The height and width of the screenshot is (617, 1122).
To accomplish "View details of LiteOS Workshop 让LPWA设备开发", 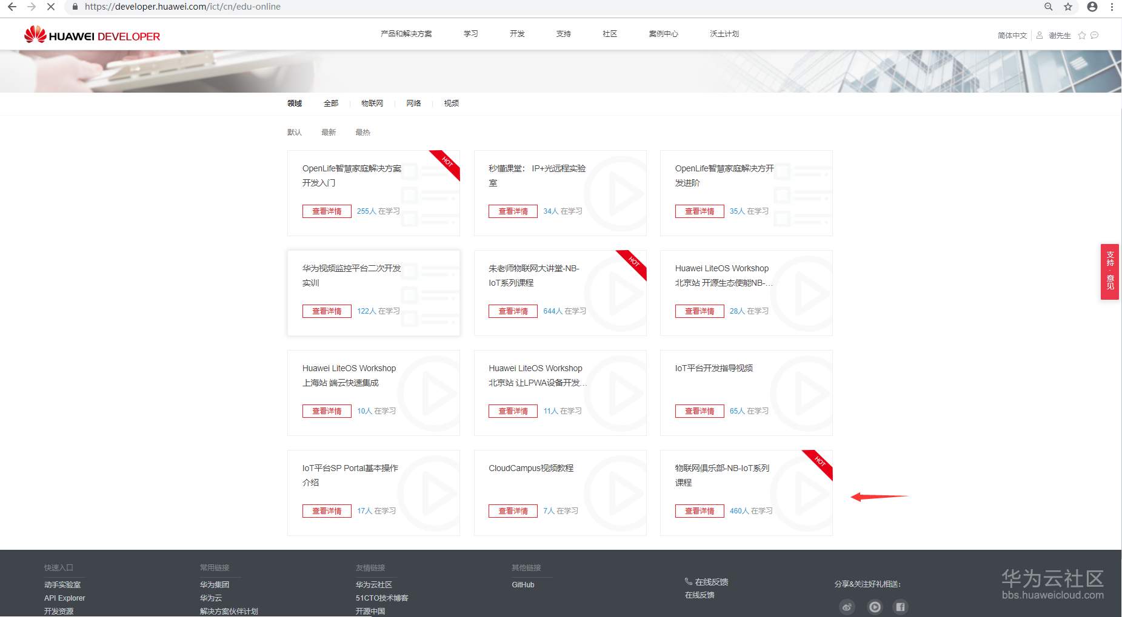I will [x=513, y=411].
